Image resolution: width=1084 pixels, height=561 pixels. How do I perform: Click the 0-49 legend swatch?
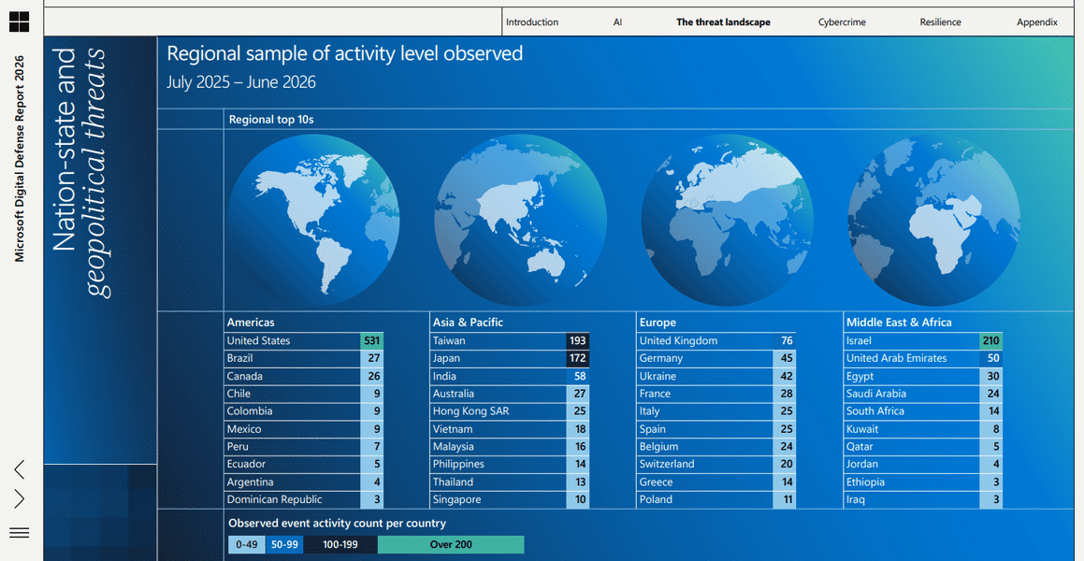click(x=246, y=544)
